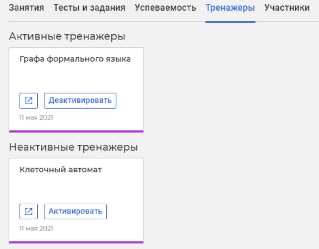This screenshot has width=319, height=249.
Task: Click the Графа формального языка card title
Action: click(x=75, y=59)
